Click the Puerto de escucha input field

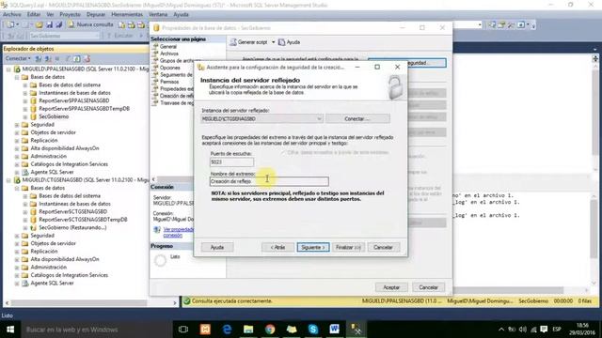point(231,162)
